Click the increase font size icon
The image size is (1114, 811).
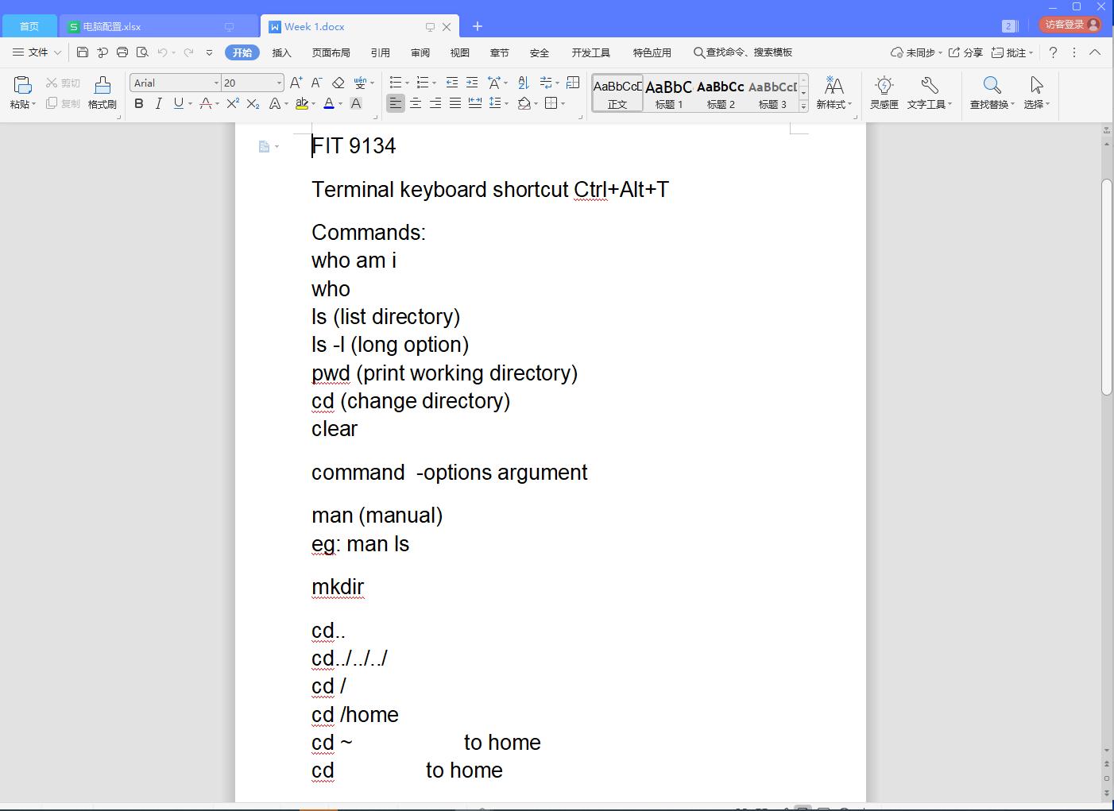coord(296,83)
